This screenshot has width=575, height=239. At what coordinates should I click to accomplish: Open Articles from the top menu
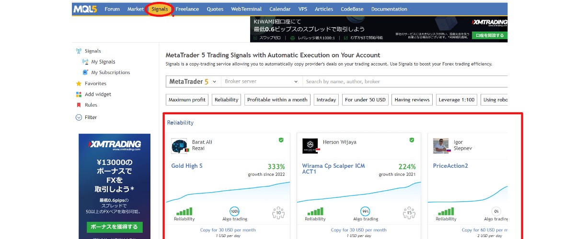pyautogui.click(x=324, y=9)
